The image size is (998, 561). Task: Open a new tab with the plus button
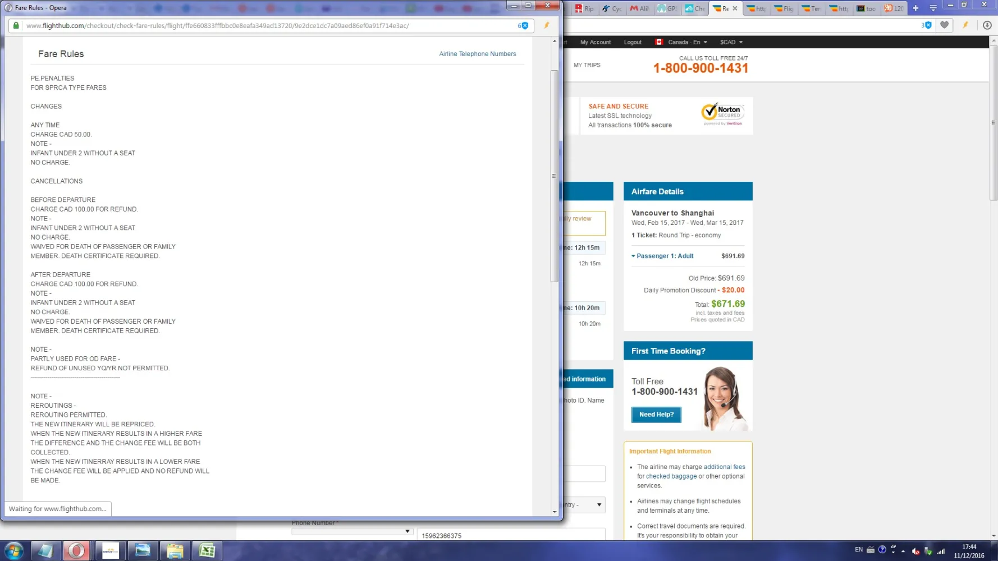pyautogui.click(x=915, y=8)
